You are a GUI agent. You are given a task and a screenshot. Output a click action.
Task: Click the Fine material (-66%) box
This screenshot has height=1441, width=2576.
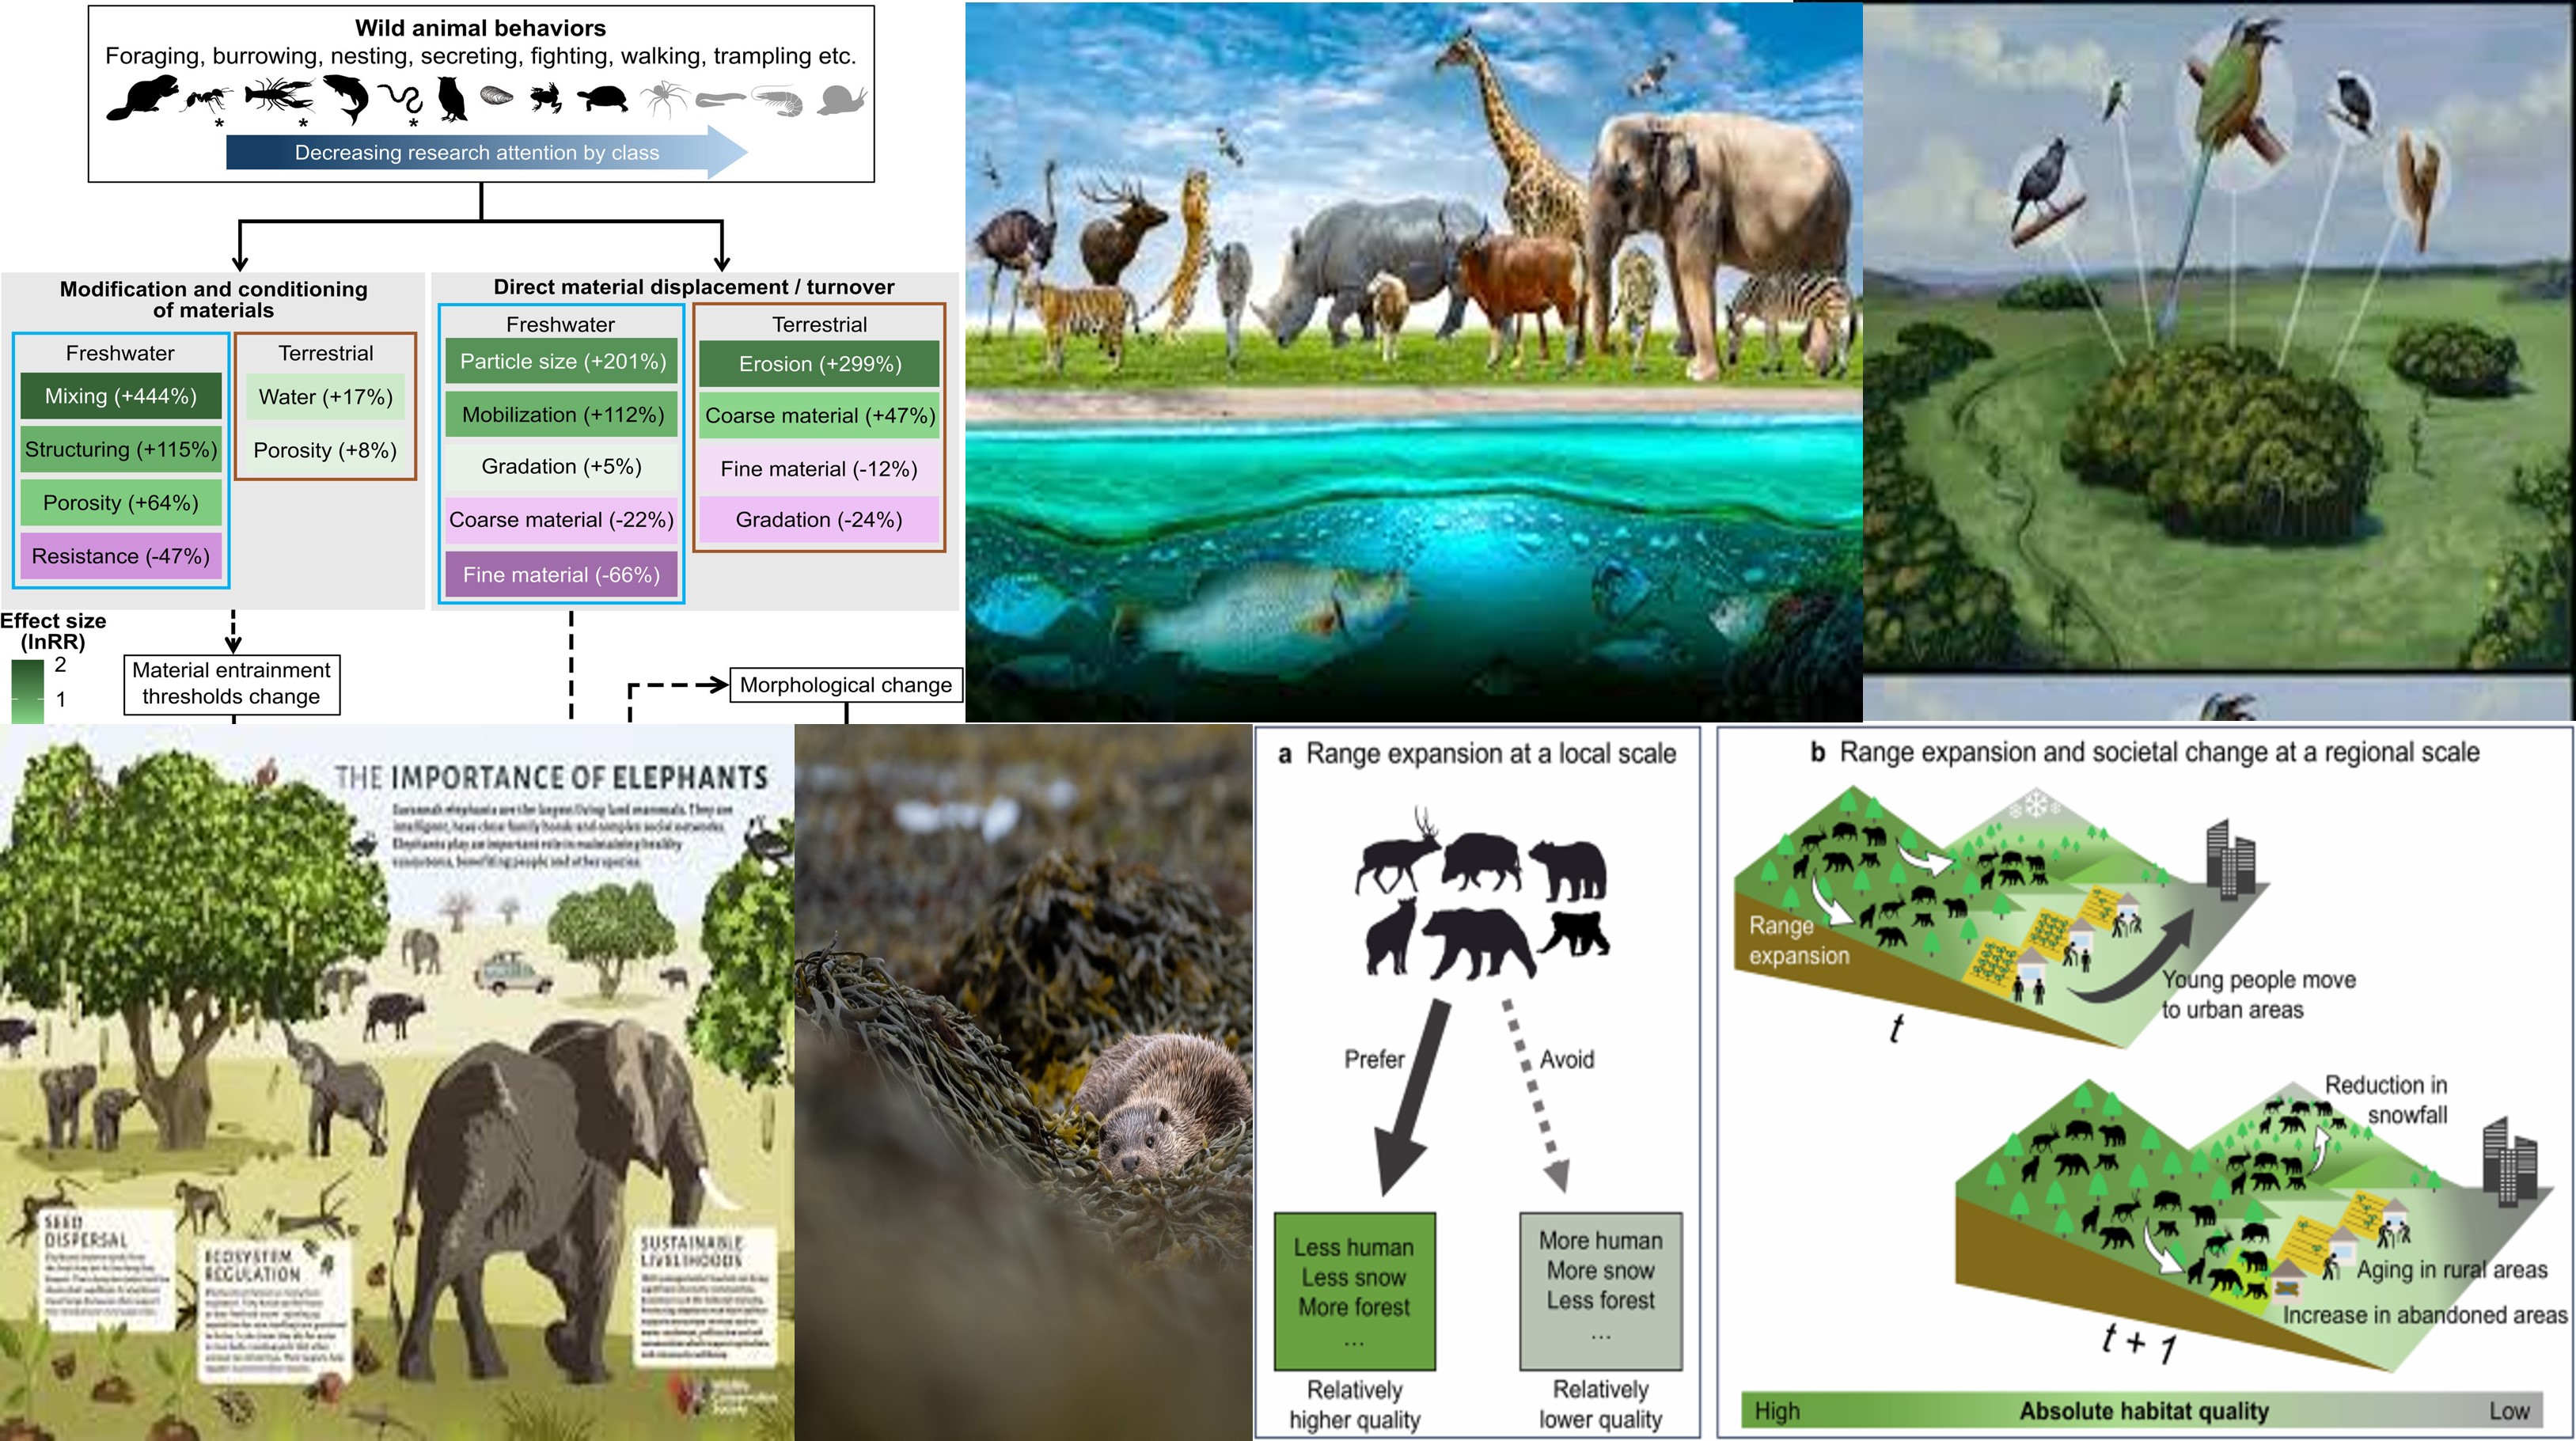pyautogui.click(x=561, y=575)
